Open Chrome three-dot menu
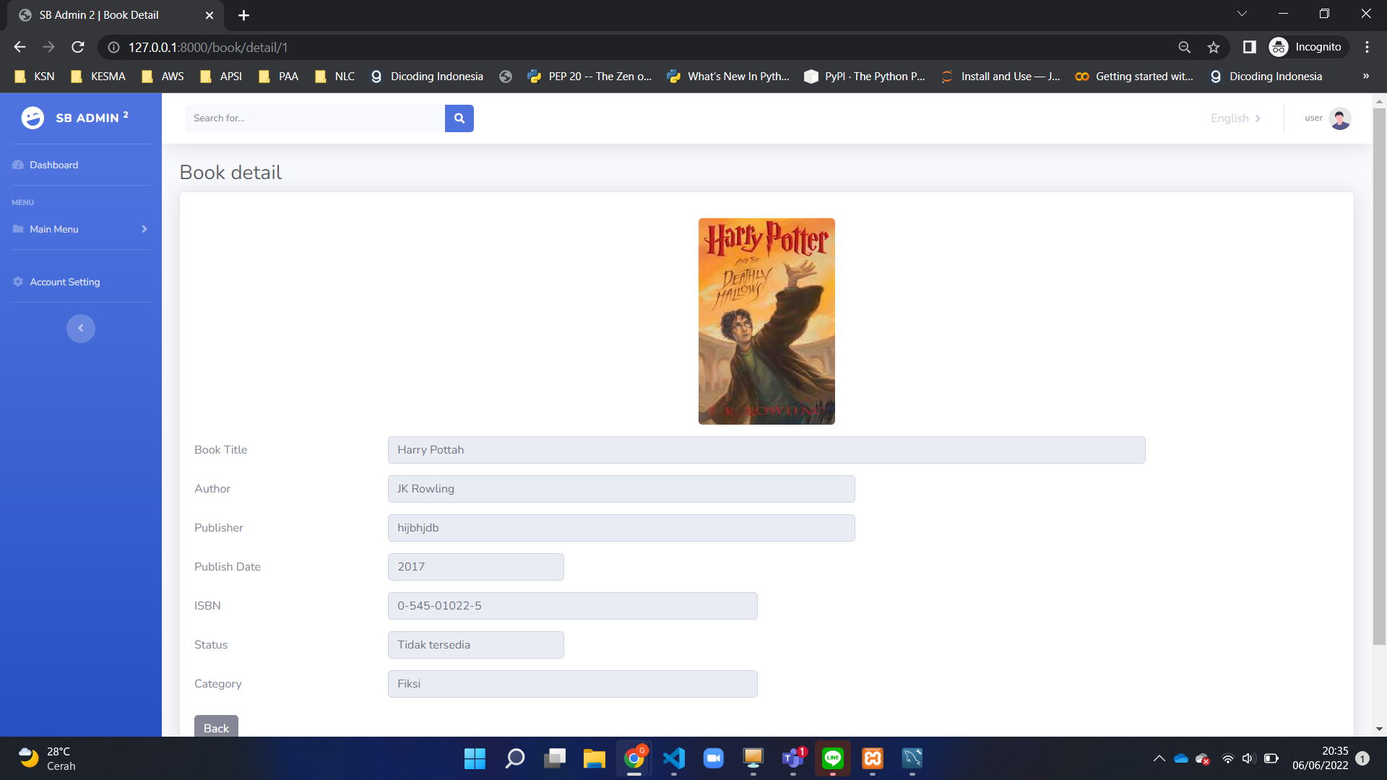 coord(1367,47)
